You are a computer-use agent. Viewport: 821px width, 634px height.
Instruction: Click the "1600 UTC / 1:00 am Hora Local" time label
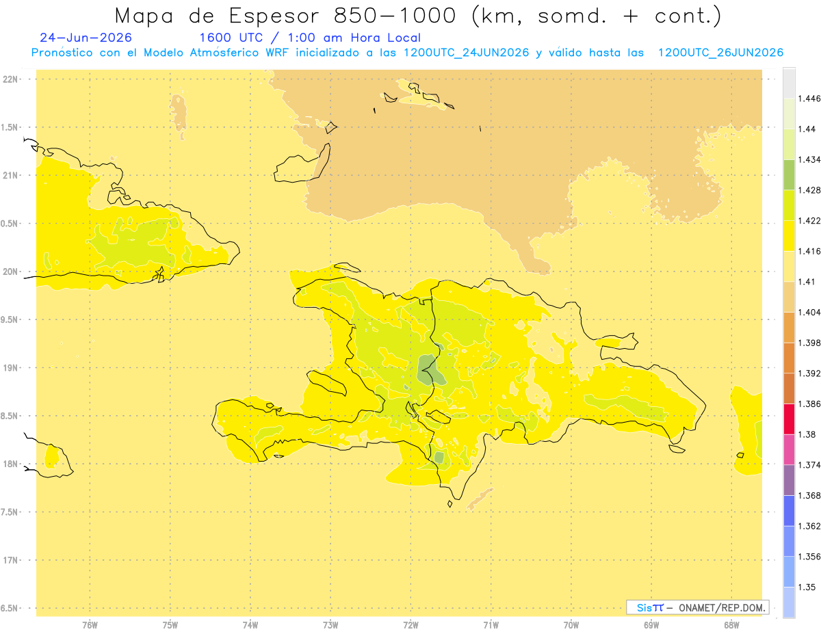pos(310,38)
